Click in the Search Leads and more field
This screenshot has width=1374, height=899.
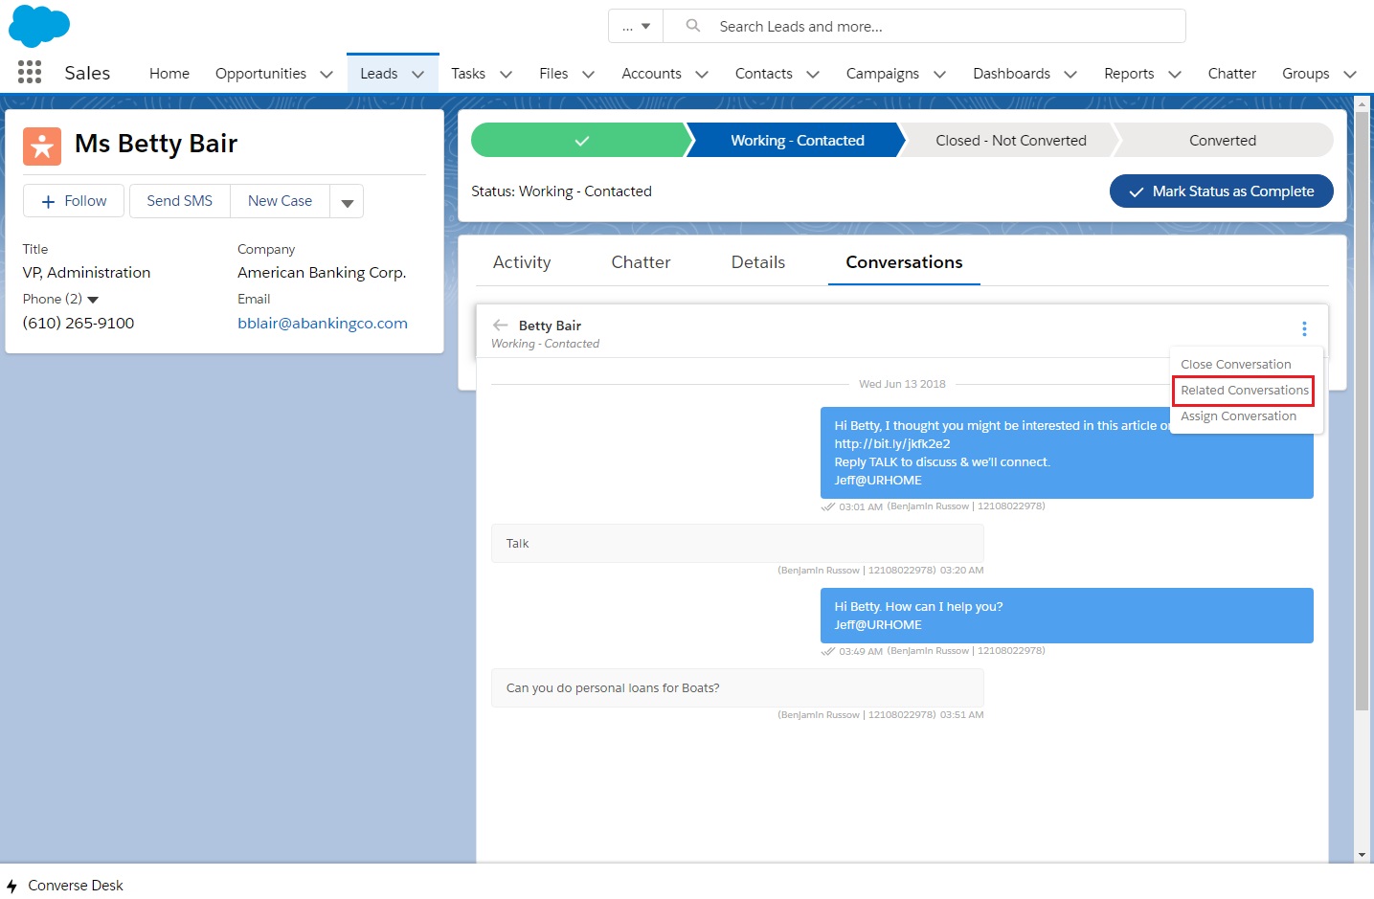click(924, 26)
